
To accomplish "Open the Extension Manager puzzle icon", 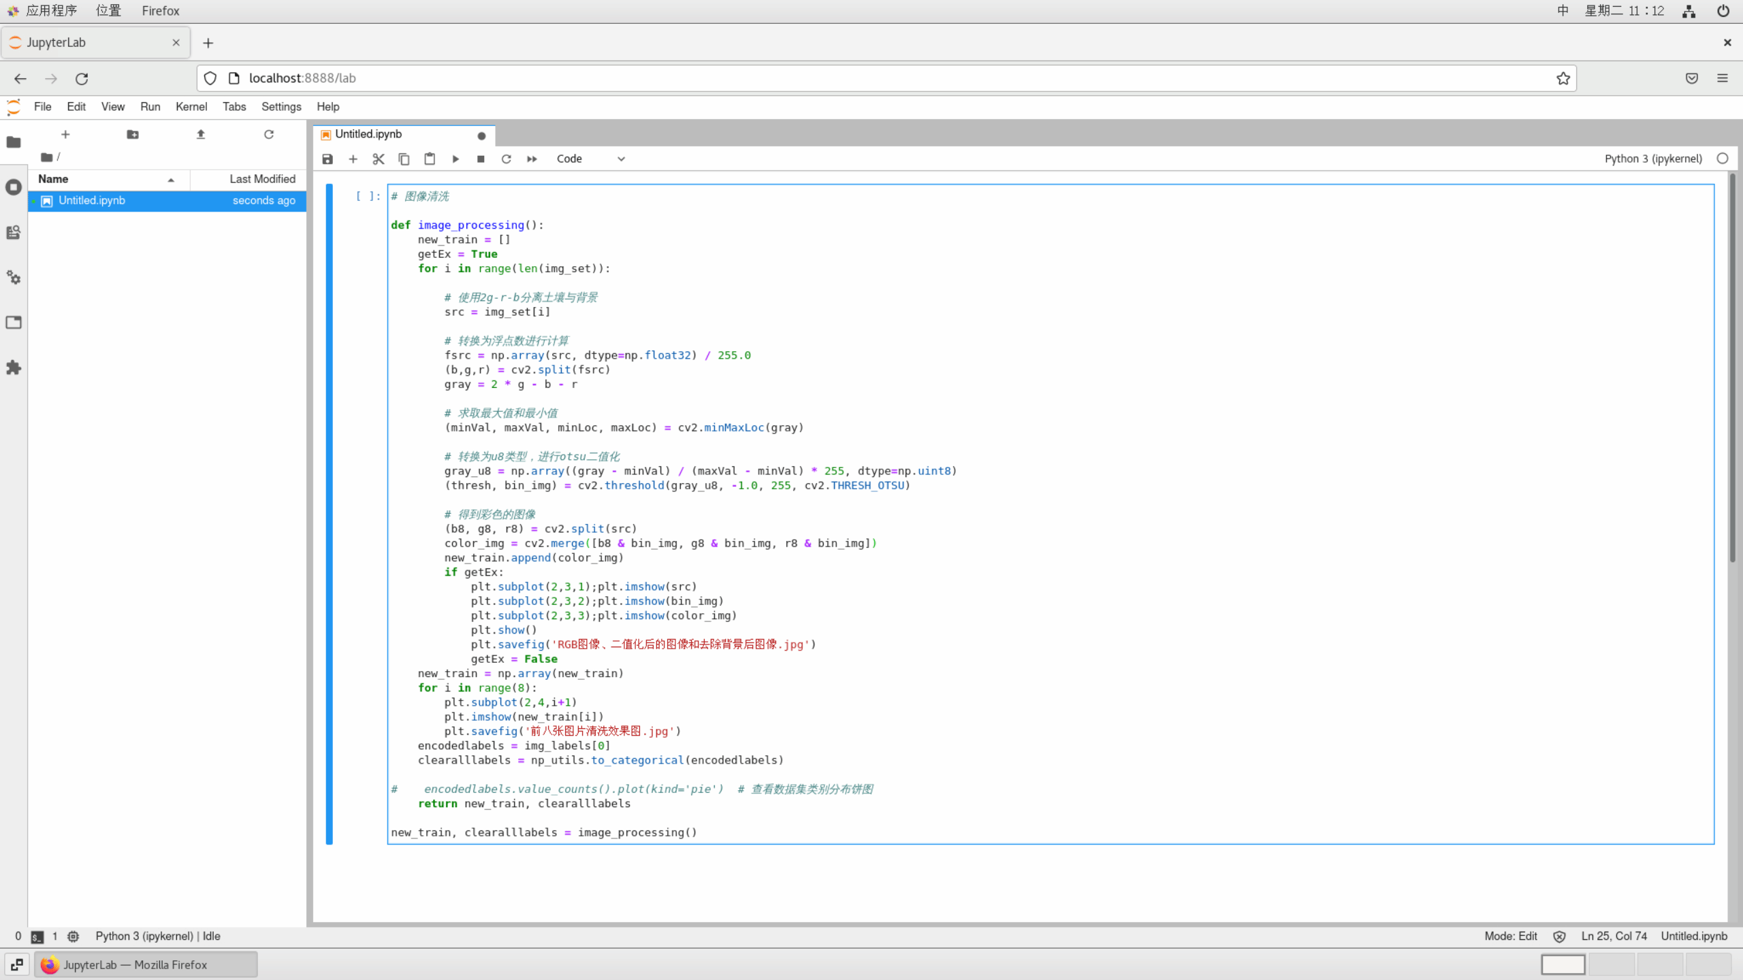I will click(14, 367).
